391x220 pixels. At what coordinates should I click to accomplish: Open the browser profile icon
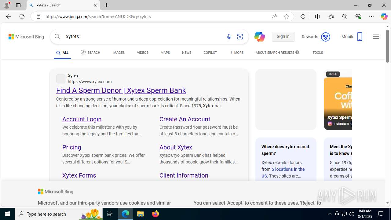[x=7, y=5]
